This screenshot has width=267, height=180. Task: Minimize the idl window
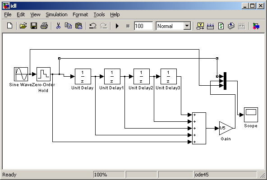245,6
